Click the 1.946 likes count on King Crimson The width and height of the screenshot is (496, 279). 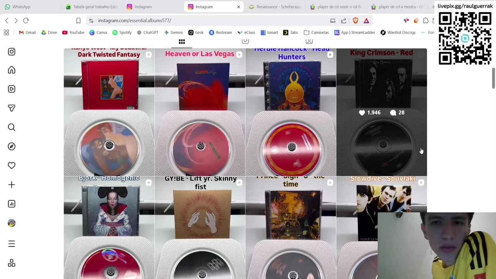coord(370,113)
